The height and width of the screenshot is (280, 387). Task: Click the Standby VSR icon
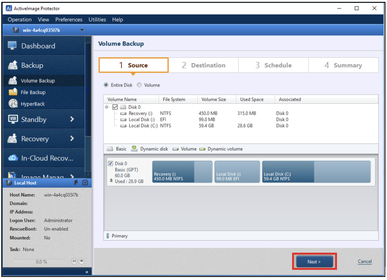(x=13, y=119)
